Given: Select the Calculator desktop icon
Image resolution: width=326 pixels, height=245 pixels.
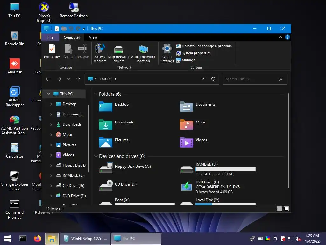Looking at the screenshot, I should (15, 151).
